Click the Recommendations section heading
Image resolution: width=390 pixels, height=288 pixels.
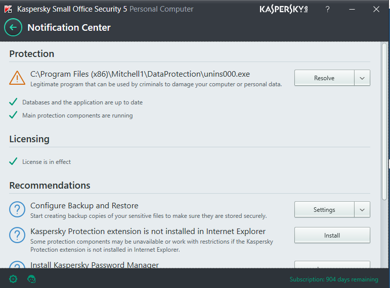[x=50, y=185]
